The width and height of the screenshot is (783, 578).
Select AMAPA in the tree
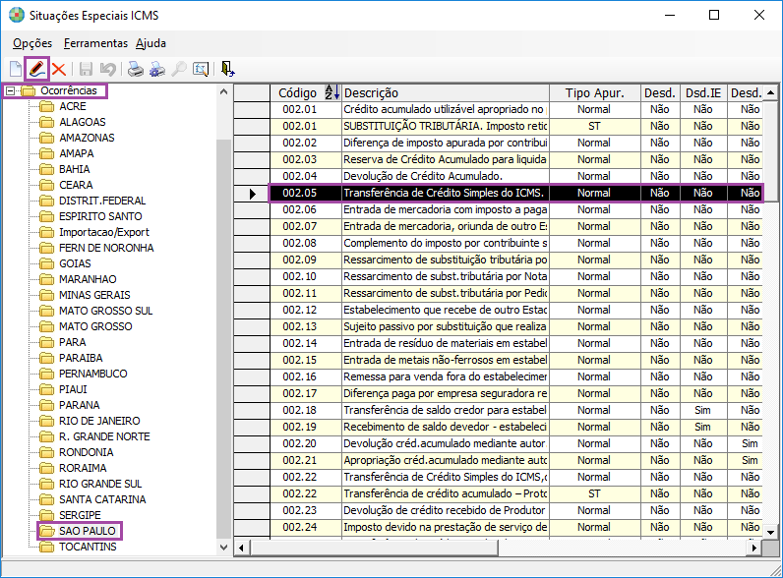coord(77,153)
